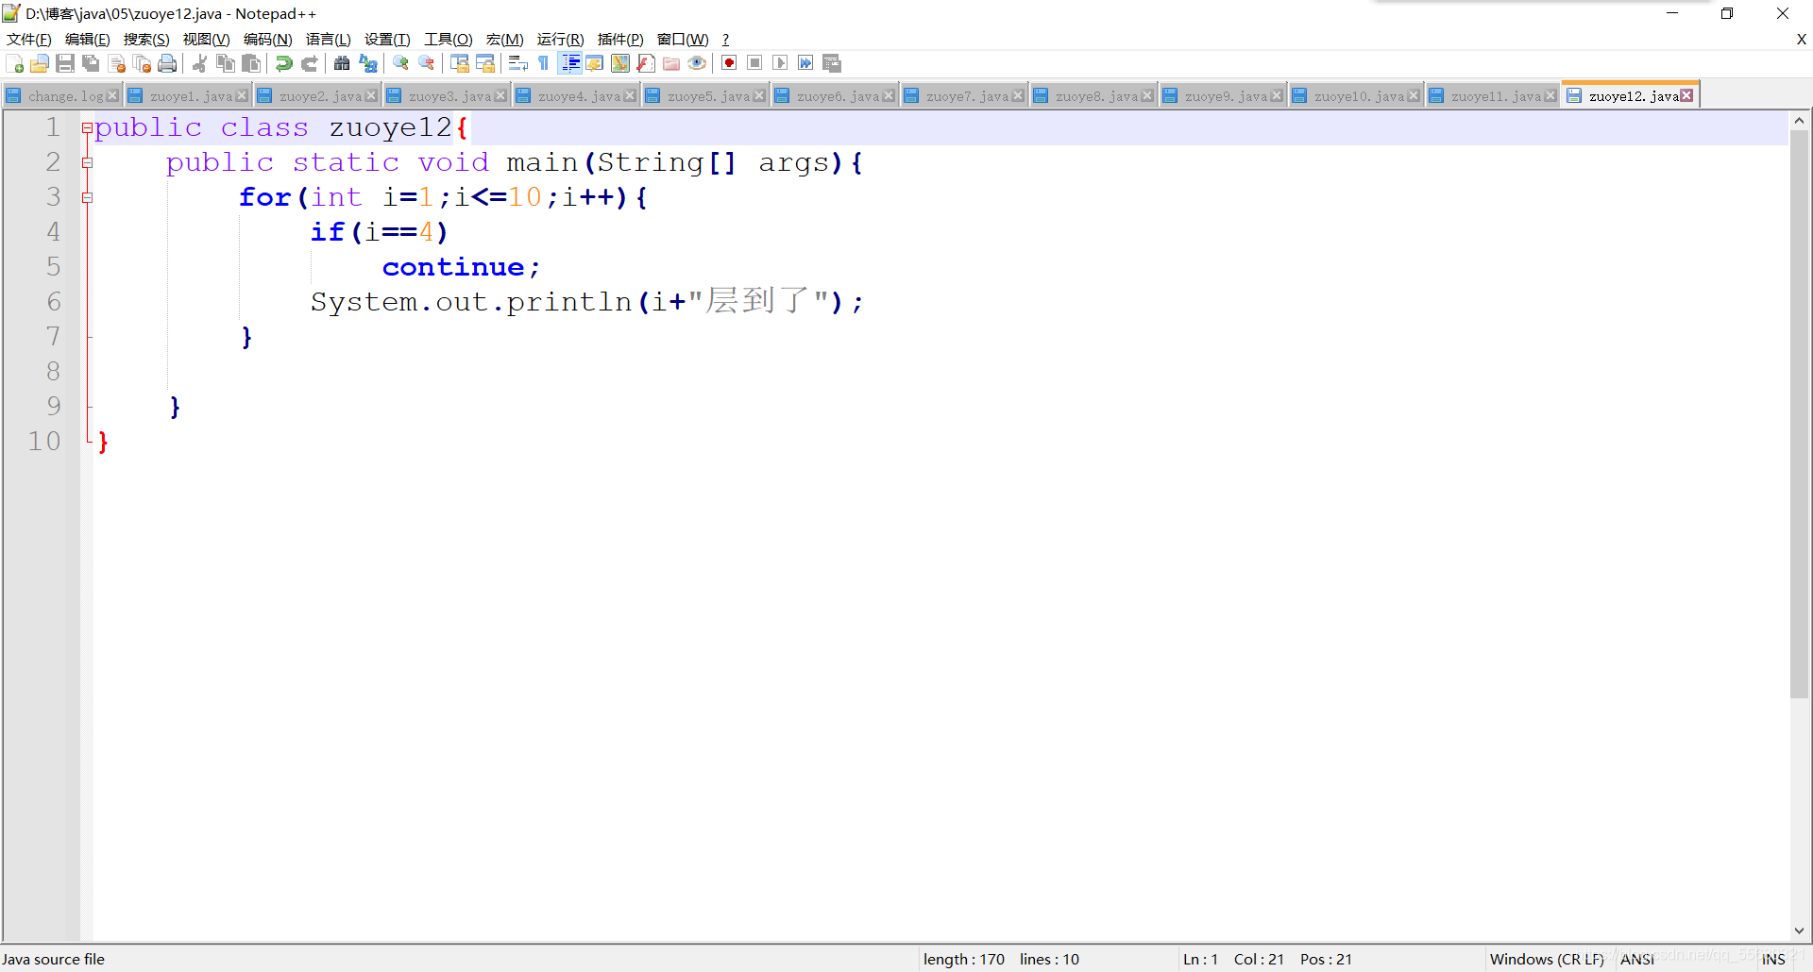Start macro recording with the red dot
Viewport: 1813px width, 972px height.
click(x=729, y=63)
